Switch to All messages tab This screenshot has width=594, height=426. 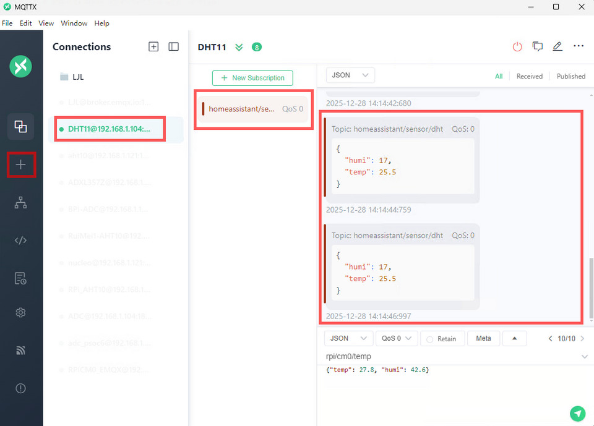pos(499,76)
